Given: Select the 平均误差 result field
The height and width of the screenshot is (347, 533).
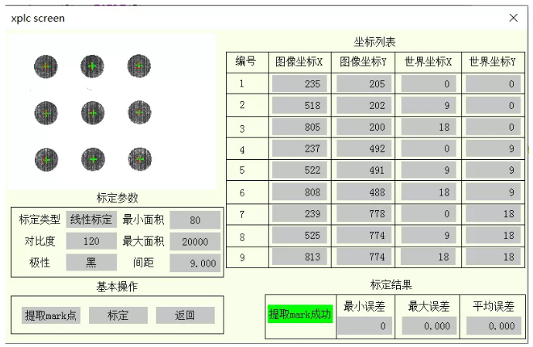Looking at the screenshot, I should pos(494,326).
